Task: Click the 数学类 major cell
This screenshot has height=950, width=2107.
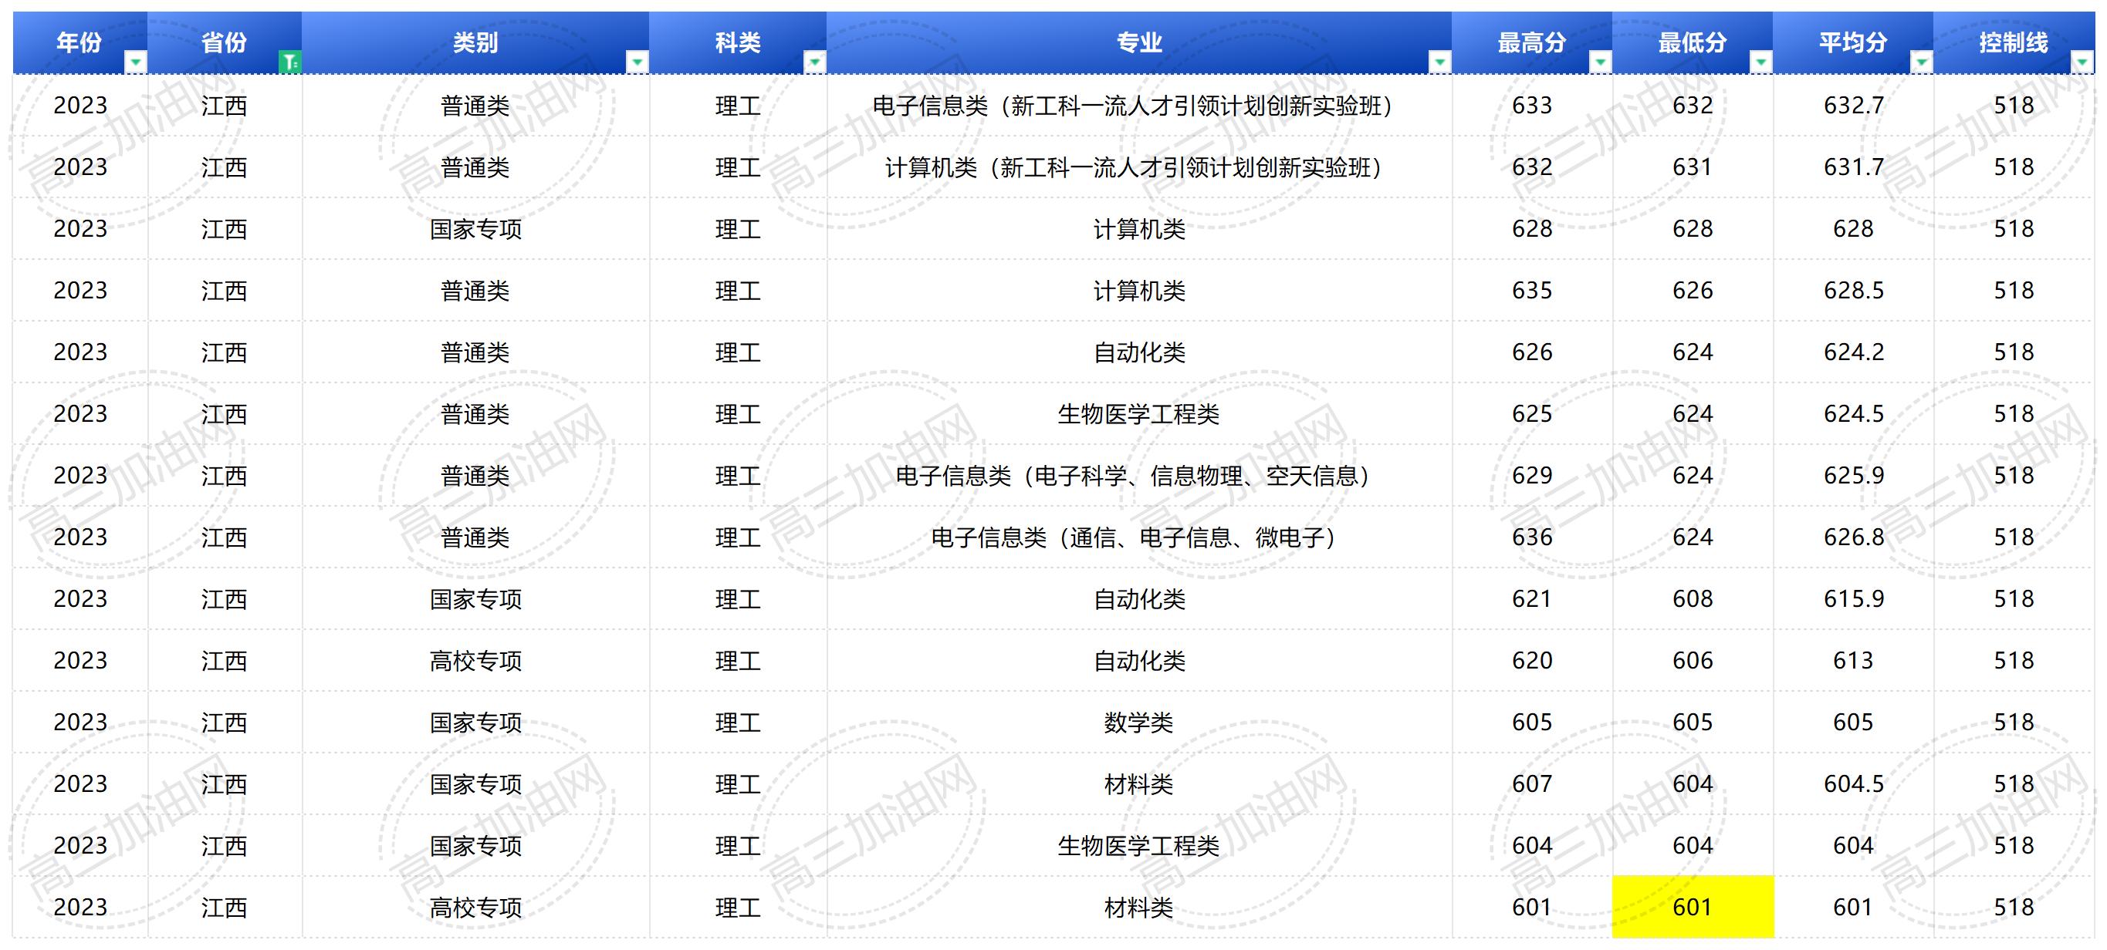Action: (x=1139, y=722)
